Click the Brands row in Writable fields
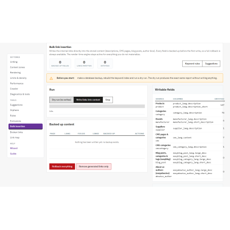 [190, 121]
